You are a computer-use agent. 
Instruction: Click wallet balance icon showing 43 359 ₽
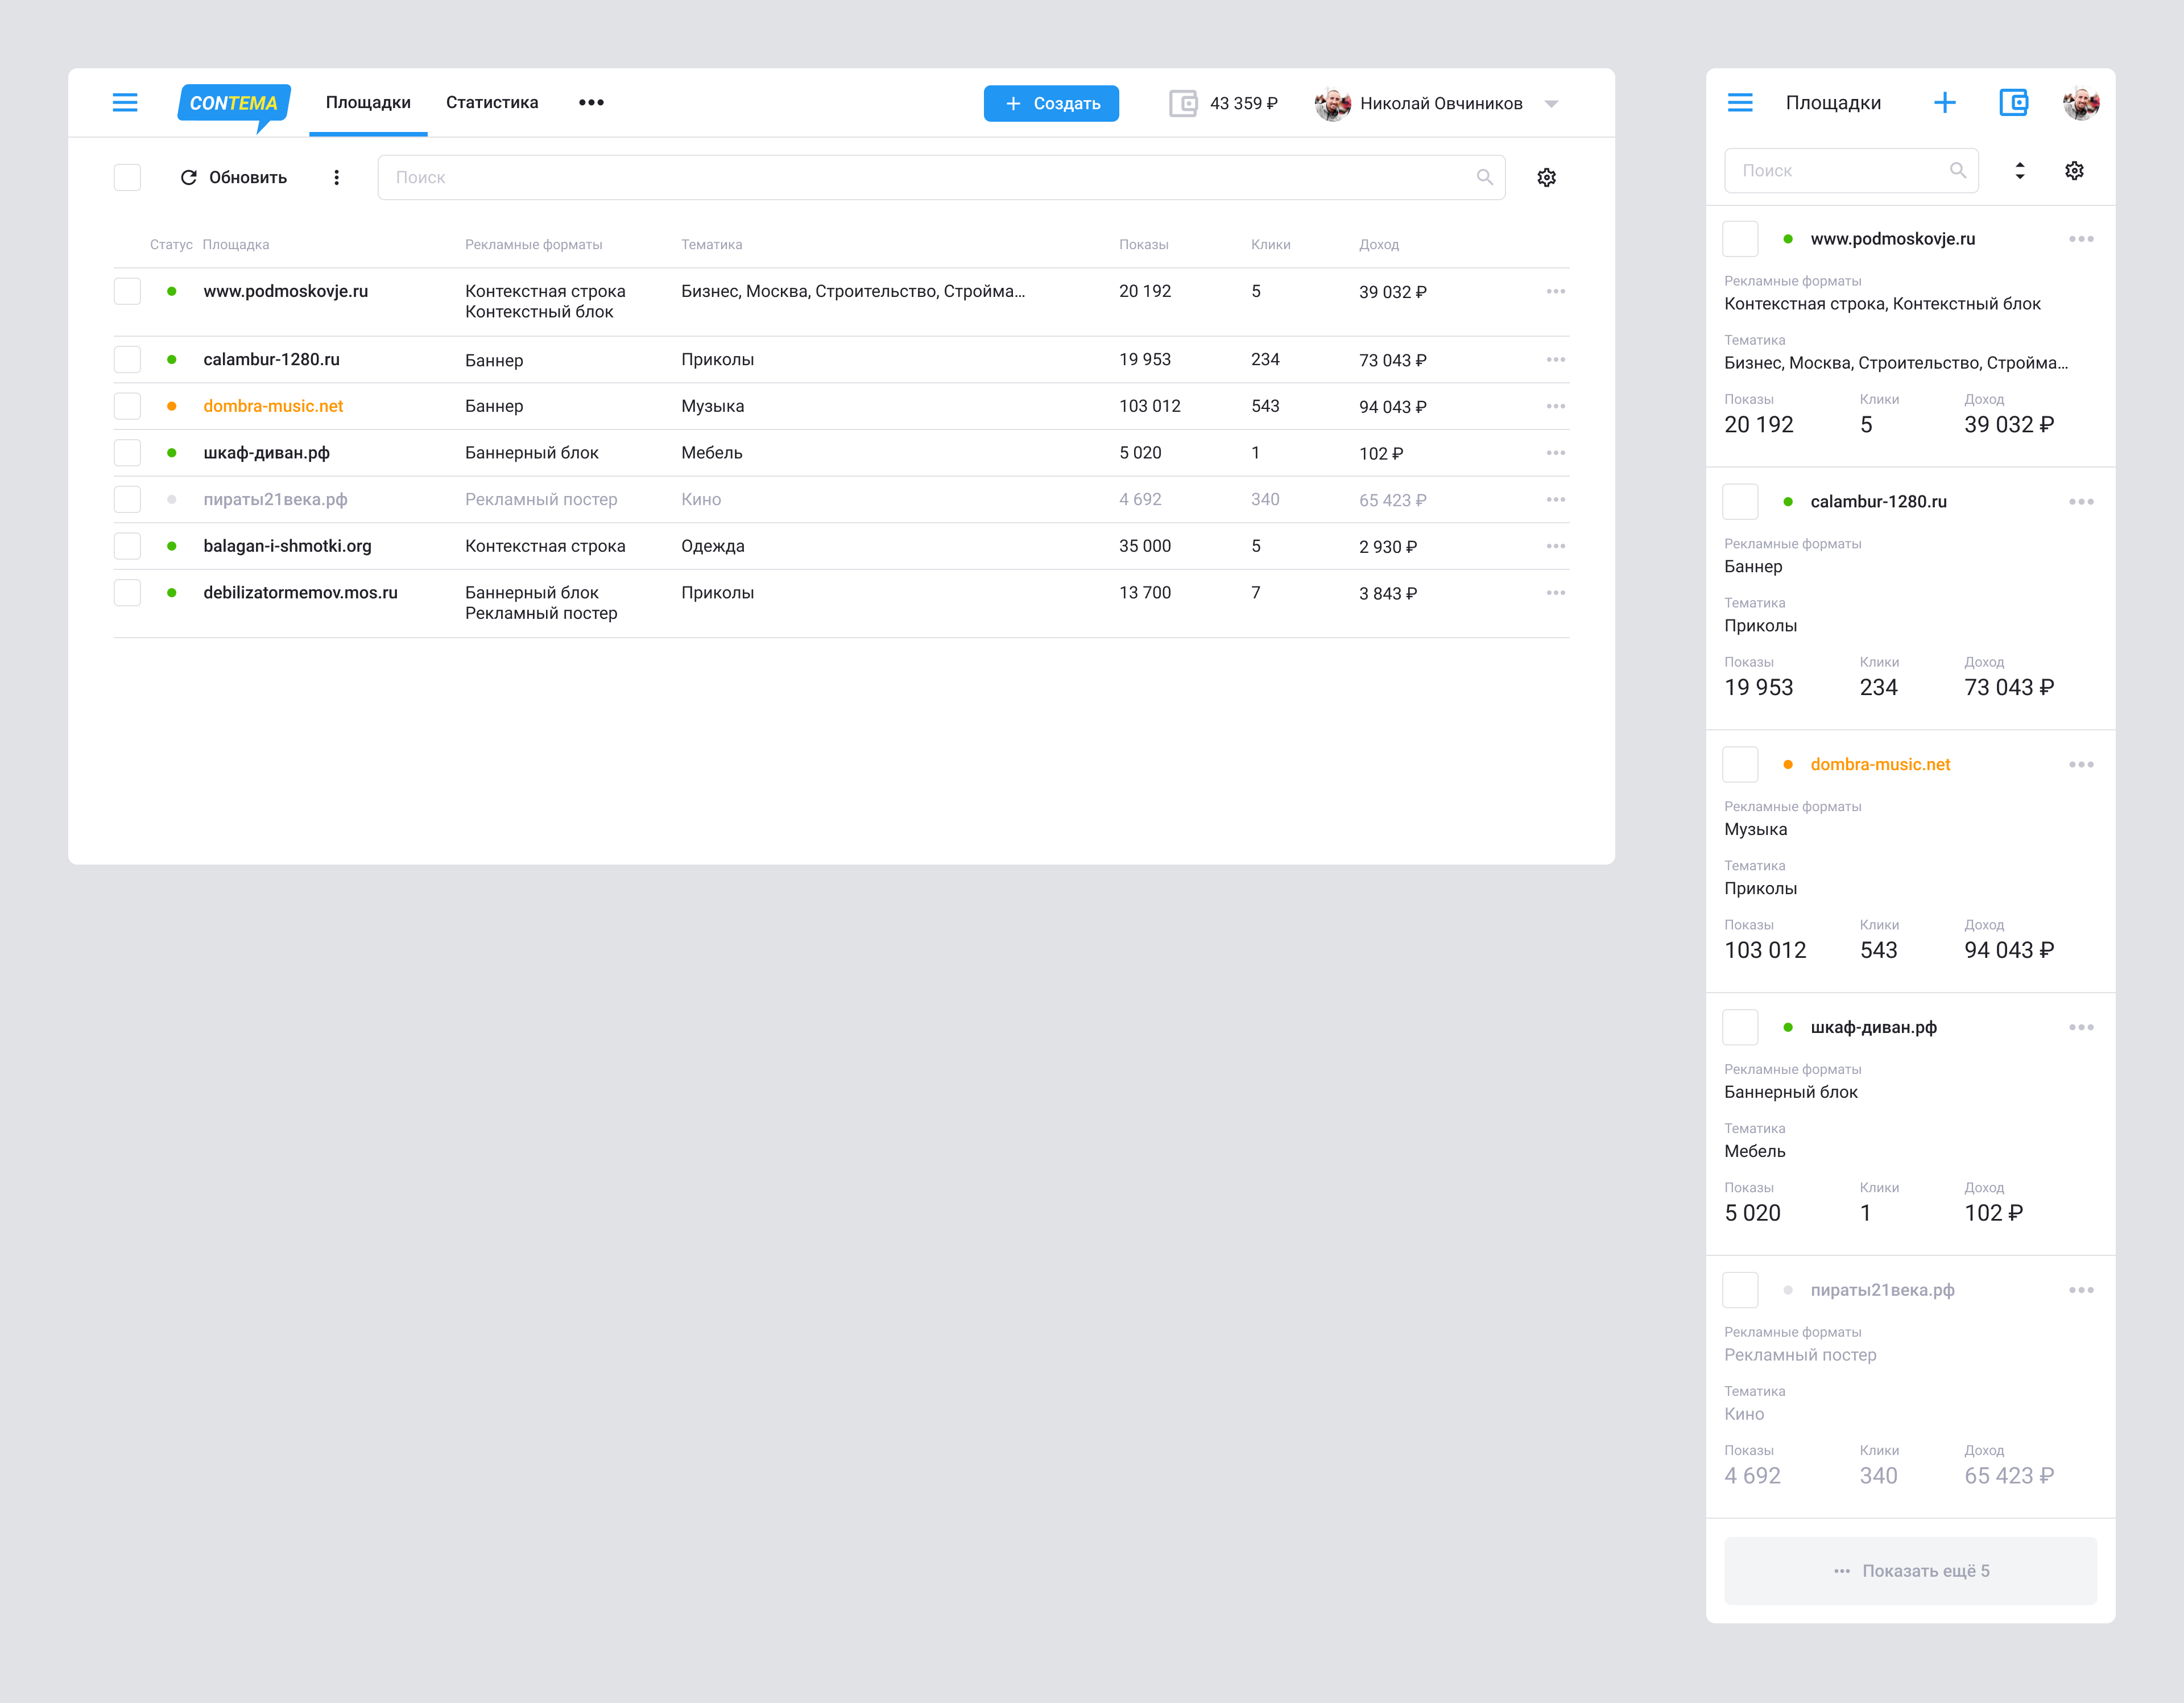(1183, 104)
